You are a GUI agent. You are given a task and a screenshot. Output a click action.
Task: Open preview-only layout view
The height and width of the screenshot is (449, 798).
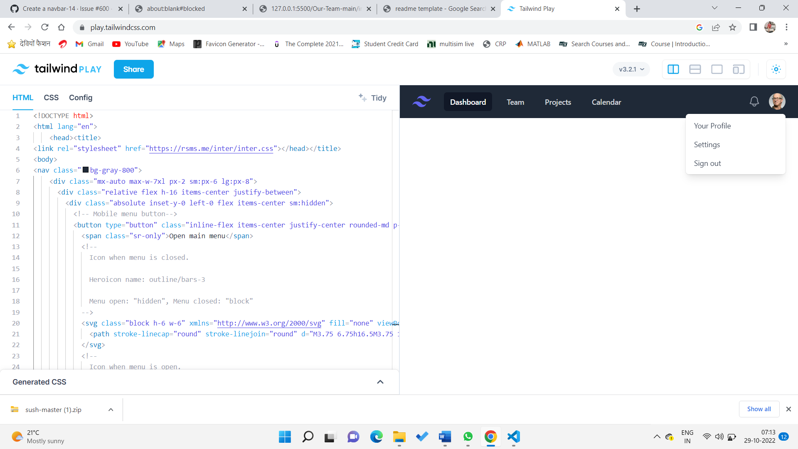point(717,69)
